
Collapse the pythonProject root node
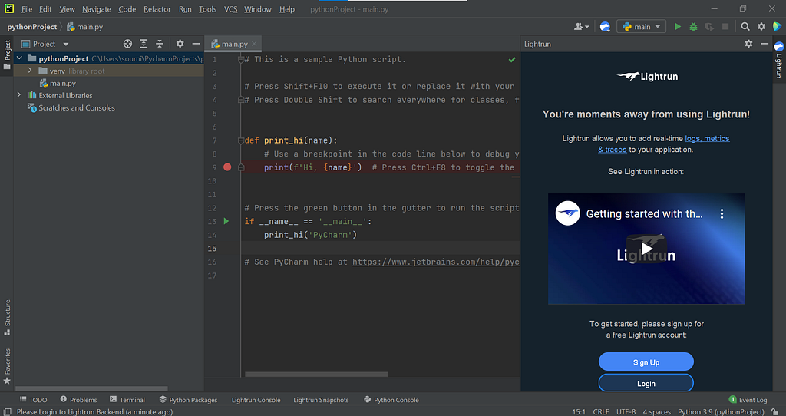pos(19,58)
